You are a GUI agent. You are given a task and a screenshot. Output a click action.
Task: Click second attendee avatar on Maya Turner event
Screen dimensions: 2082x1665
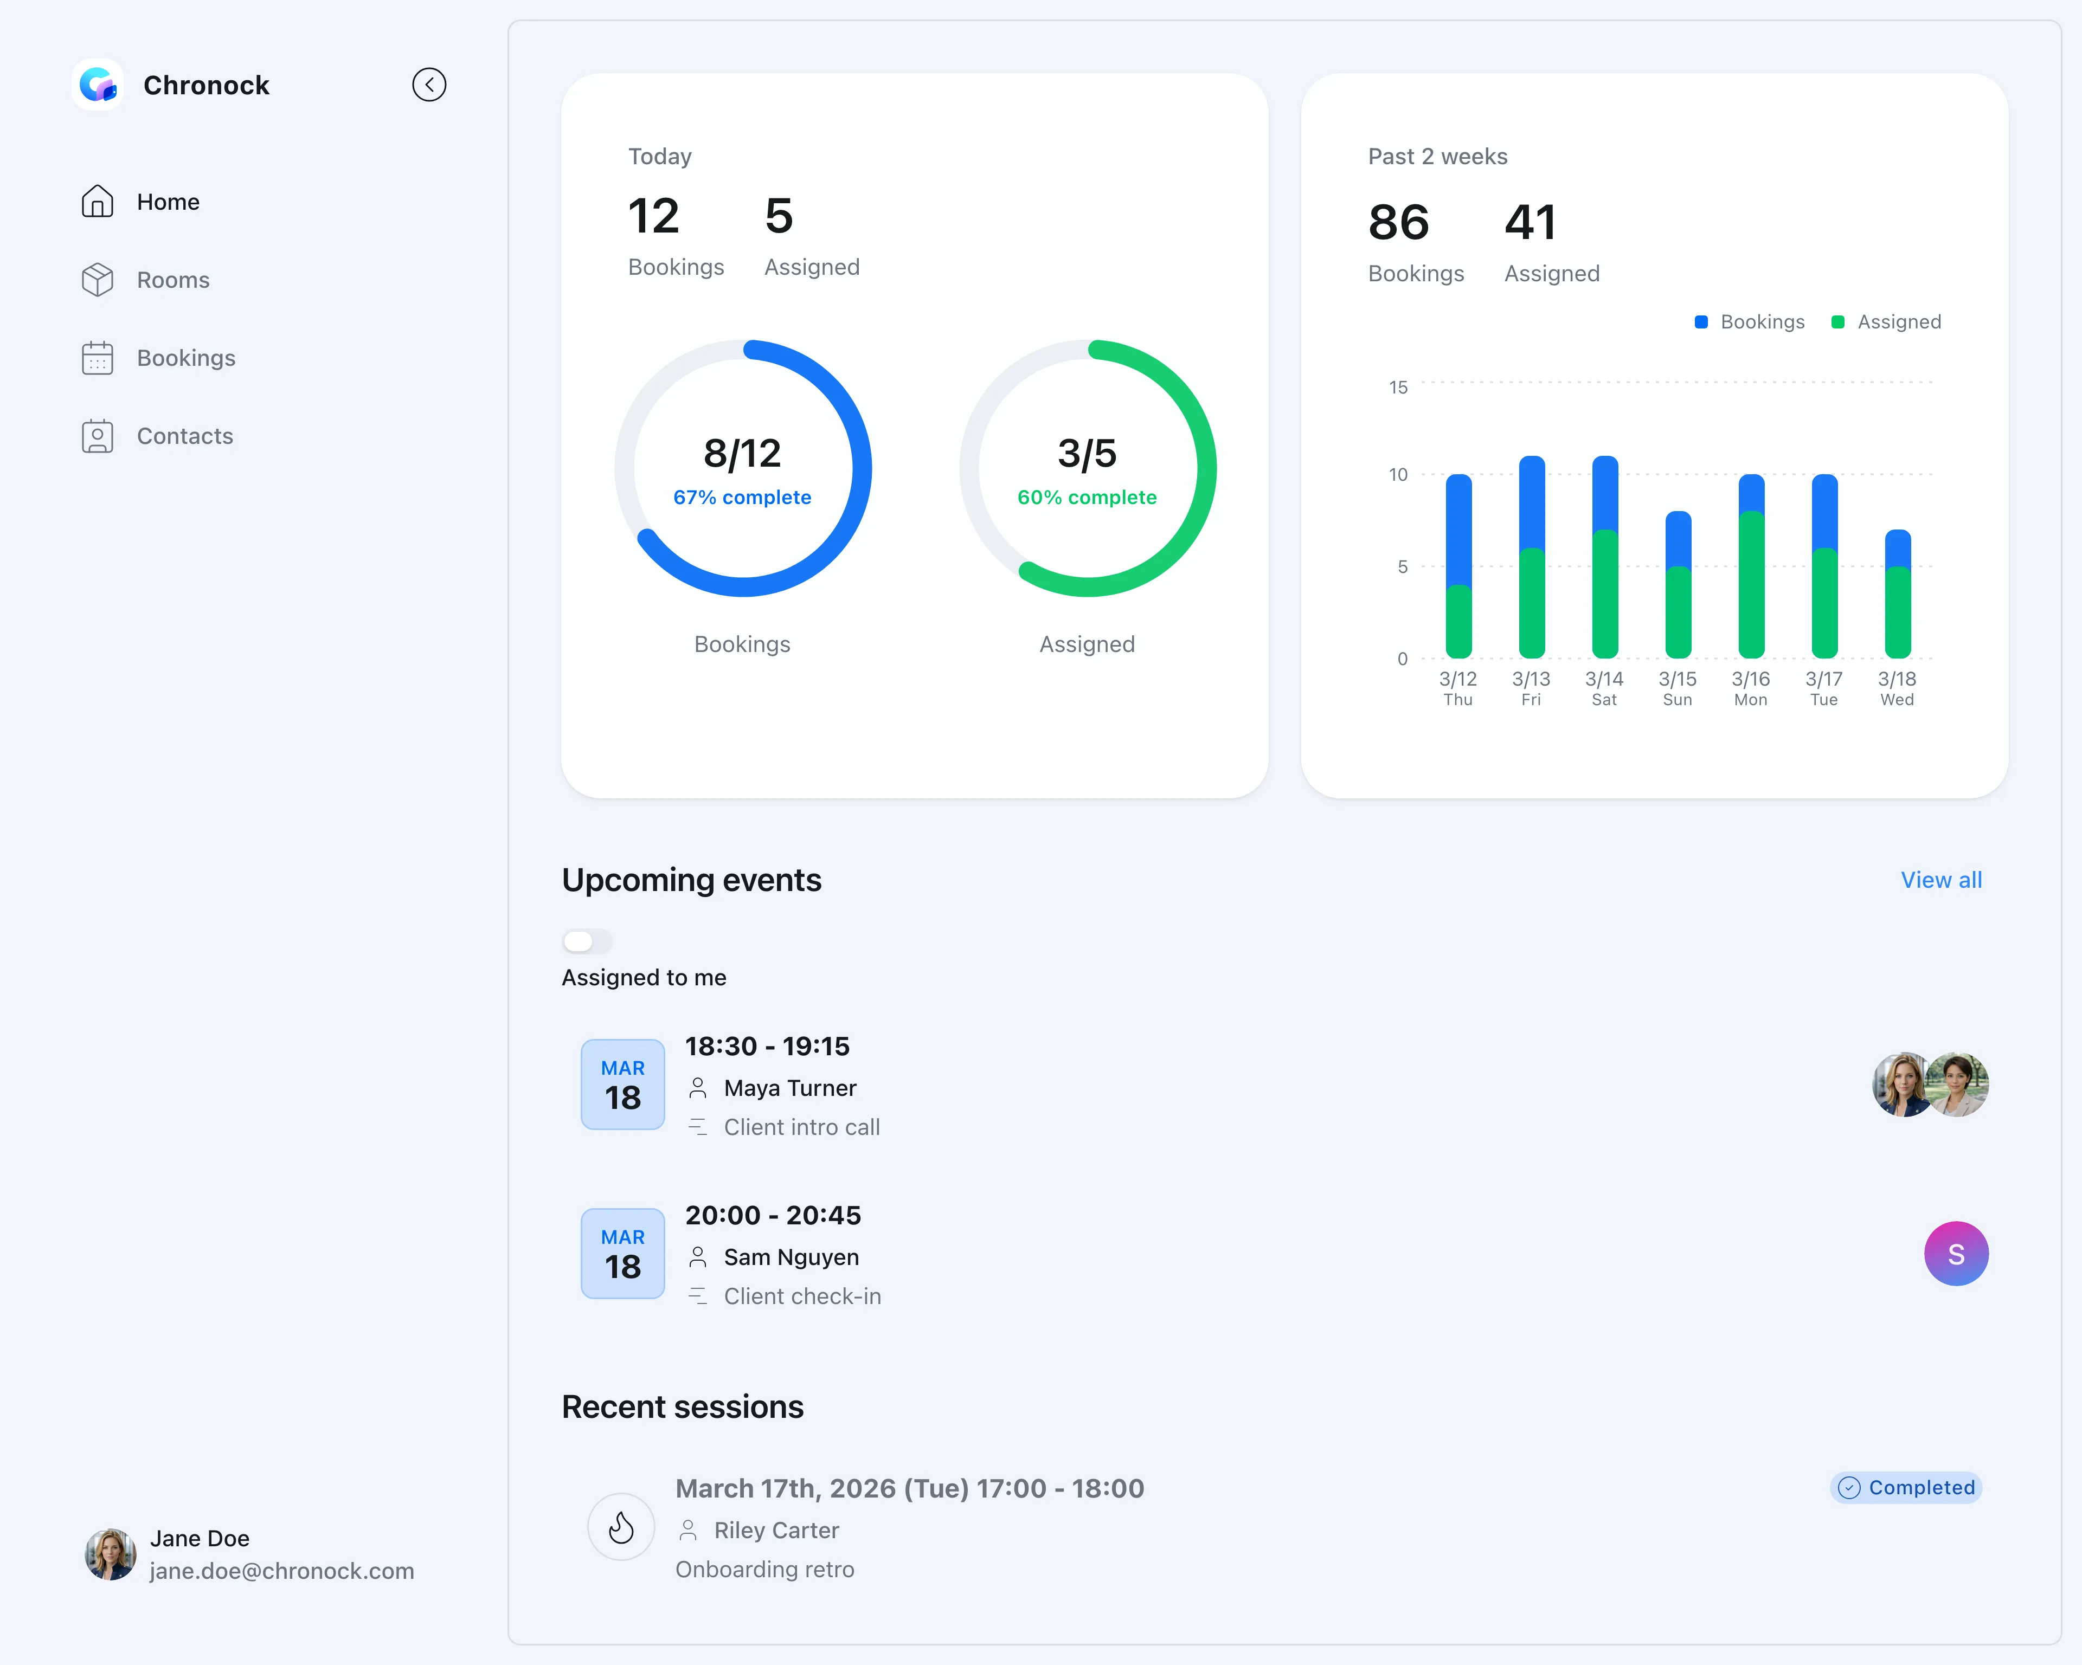click(1957, 1084)
